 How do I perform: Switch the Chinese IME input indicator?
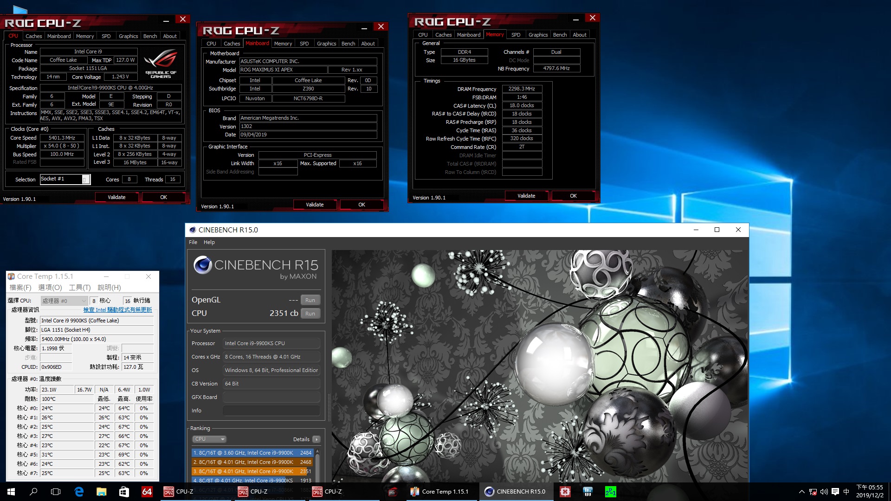point(846,492)
